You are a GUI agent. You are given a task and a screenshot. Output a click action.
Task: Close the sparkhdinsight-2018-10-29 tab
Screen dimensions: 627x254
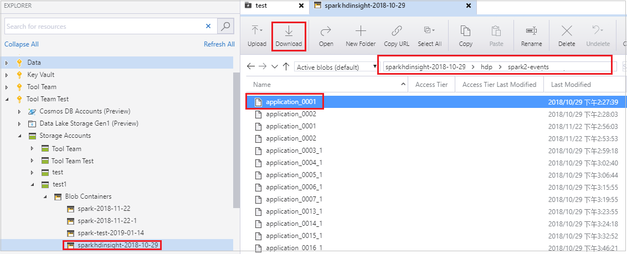pos(469,6)
